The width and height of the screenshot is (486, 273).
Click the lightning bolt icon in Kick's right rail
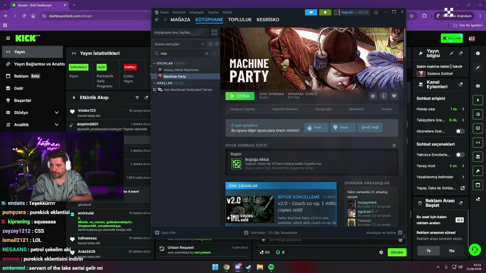tap(478, 100)
